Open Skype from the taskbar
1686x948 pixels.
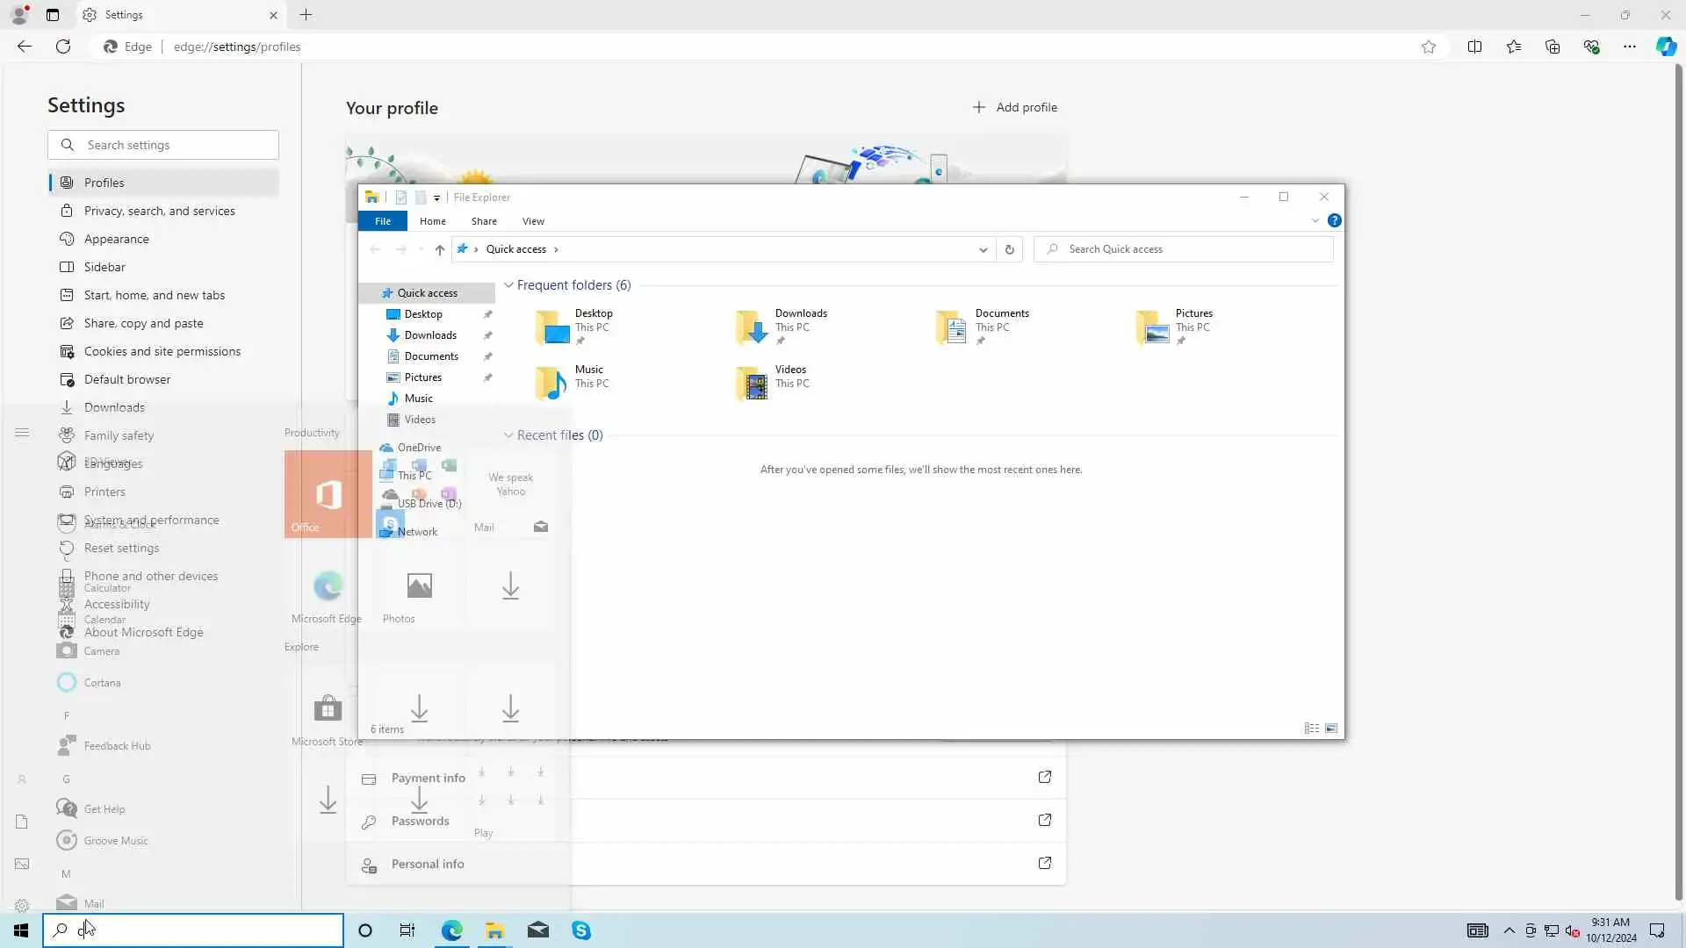581,930
